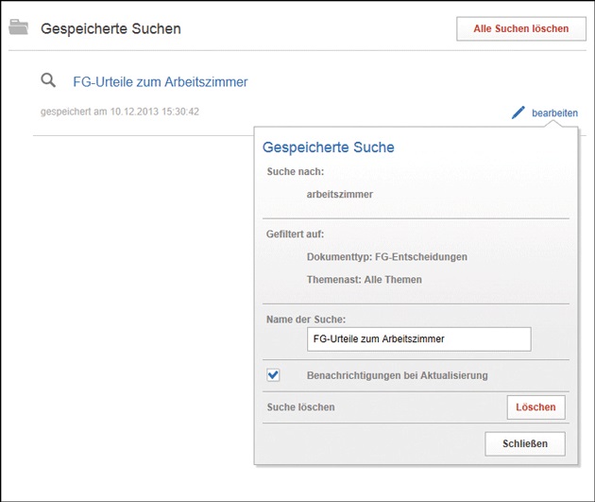The image size is (595, 502).
Task: Click the folder icon beside Gespeicherte Suchen
Action: 18,27
